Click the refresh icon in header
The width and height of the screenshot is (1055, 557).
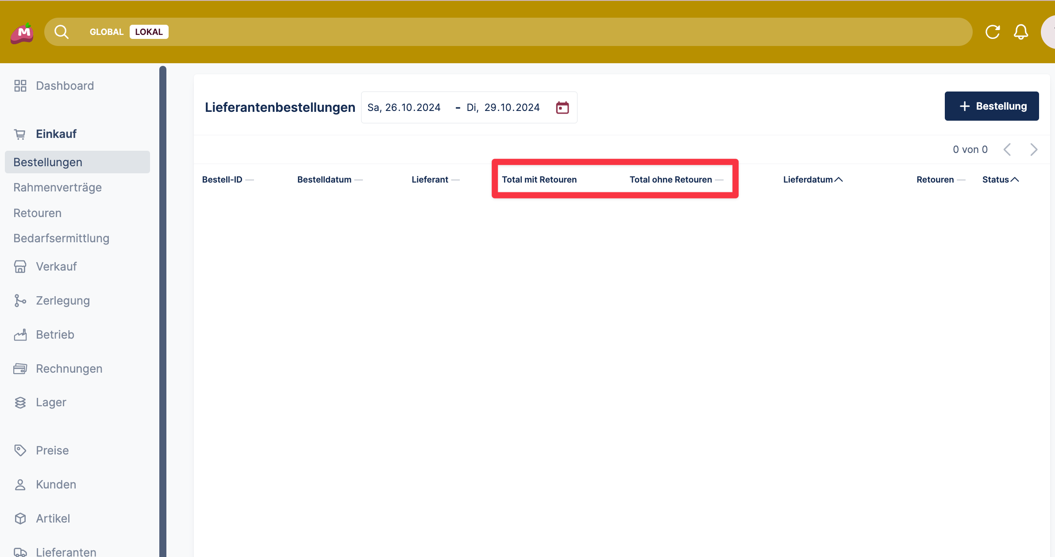(x=993, y=32)
